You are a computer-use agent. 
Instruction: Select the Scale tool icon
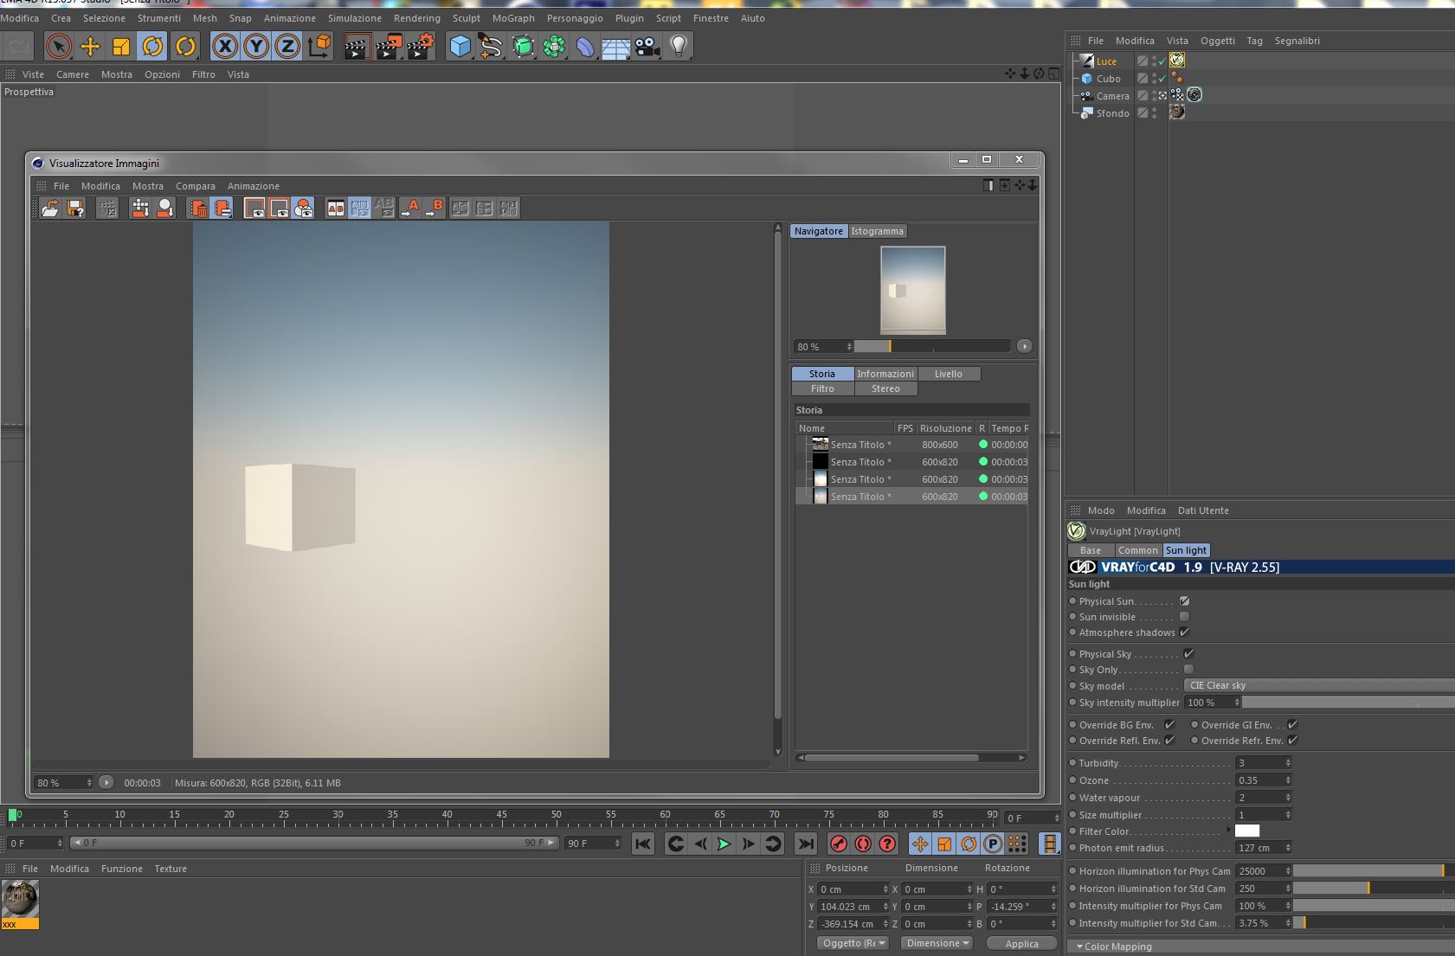coord(121,46)
